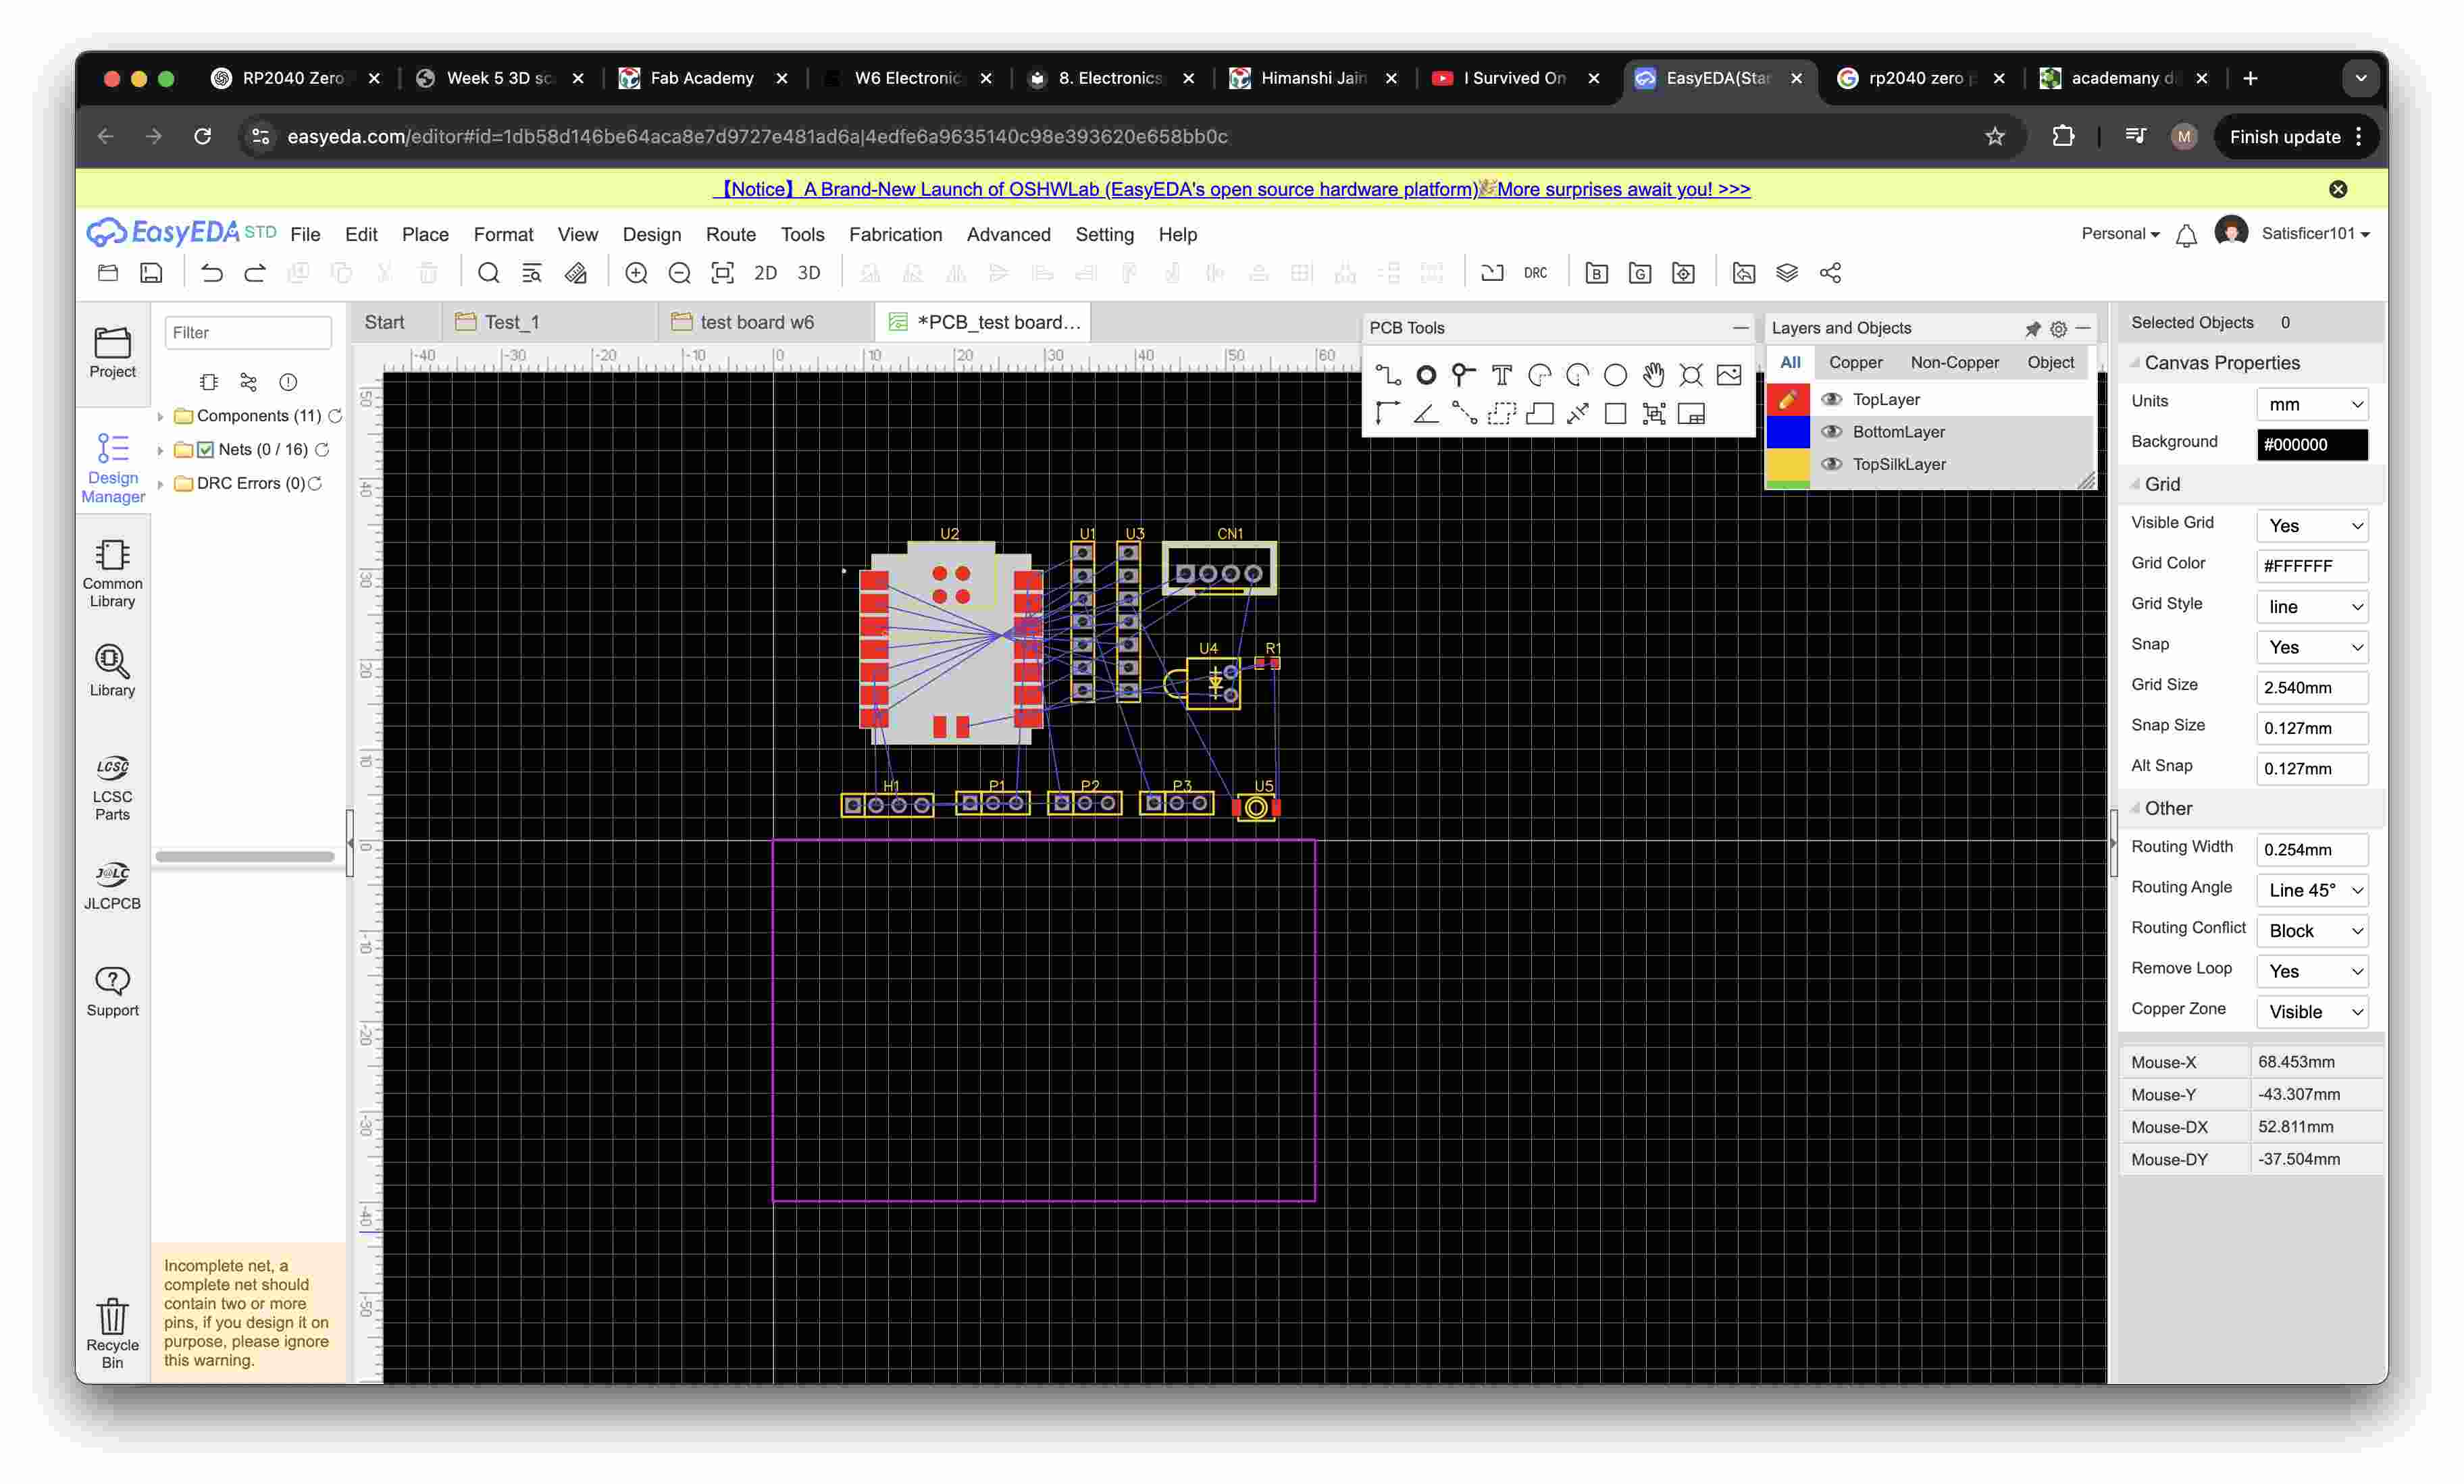Toggle BottomLayer visibility eye
This screenshot has width=2464, height=1484.
point(1831,431)
